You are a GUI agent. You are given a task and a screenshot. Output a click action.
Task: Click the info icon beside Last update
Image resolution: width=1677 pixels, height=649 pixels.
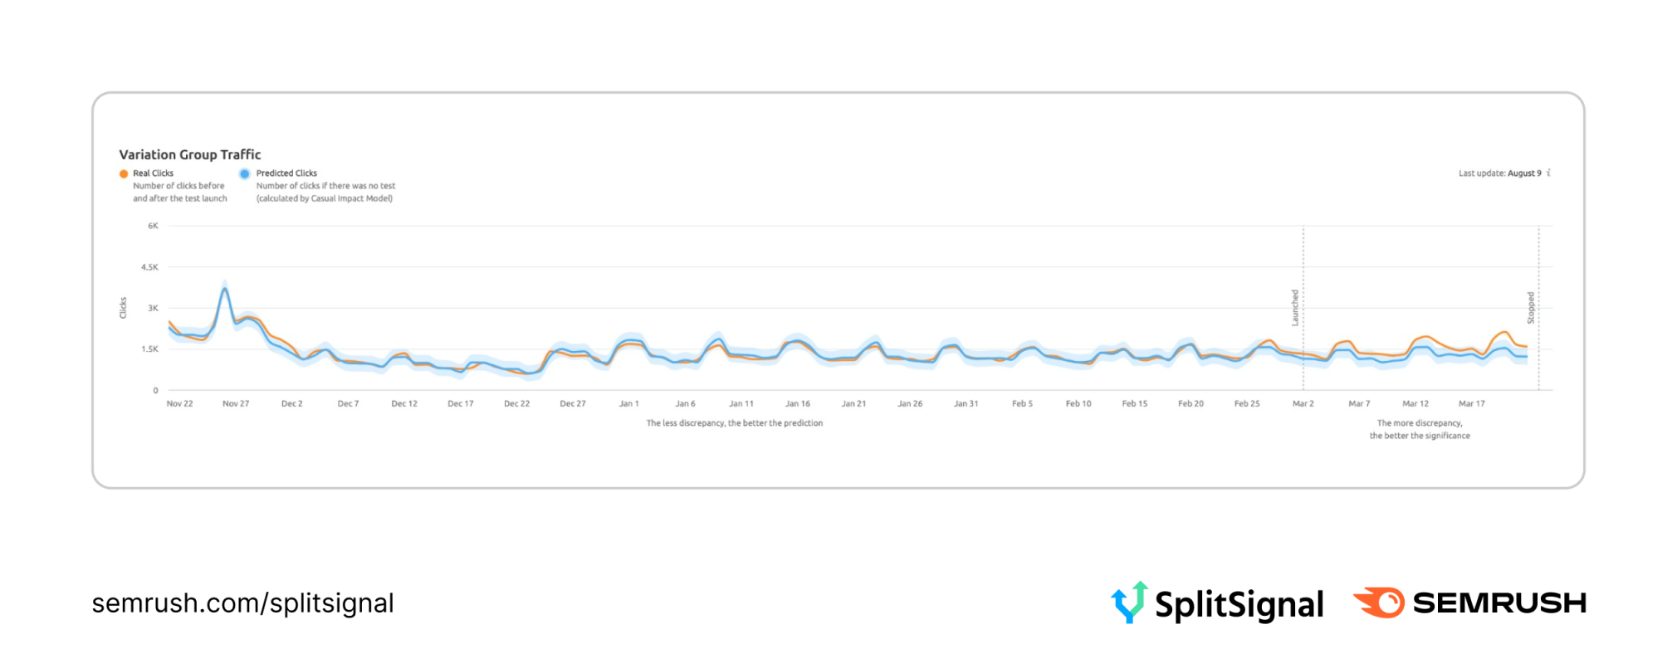click(x=1548, y=173)
